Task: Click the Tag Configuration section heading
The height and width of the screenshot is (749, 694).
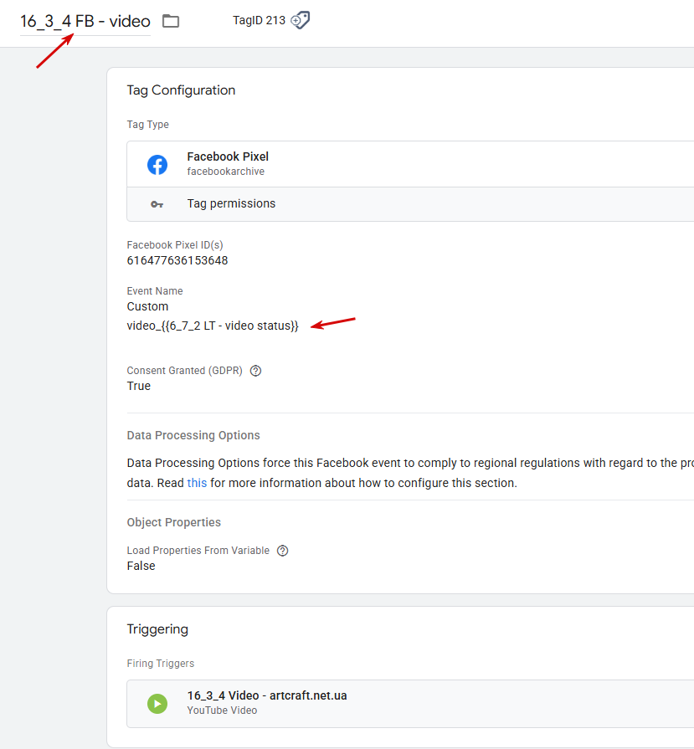Action: 181,90
